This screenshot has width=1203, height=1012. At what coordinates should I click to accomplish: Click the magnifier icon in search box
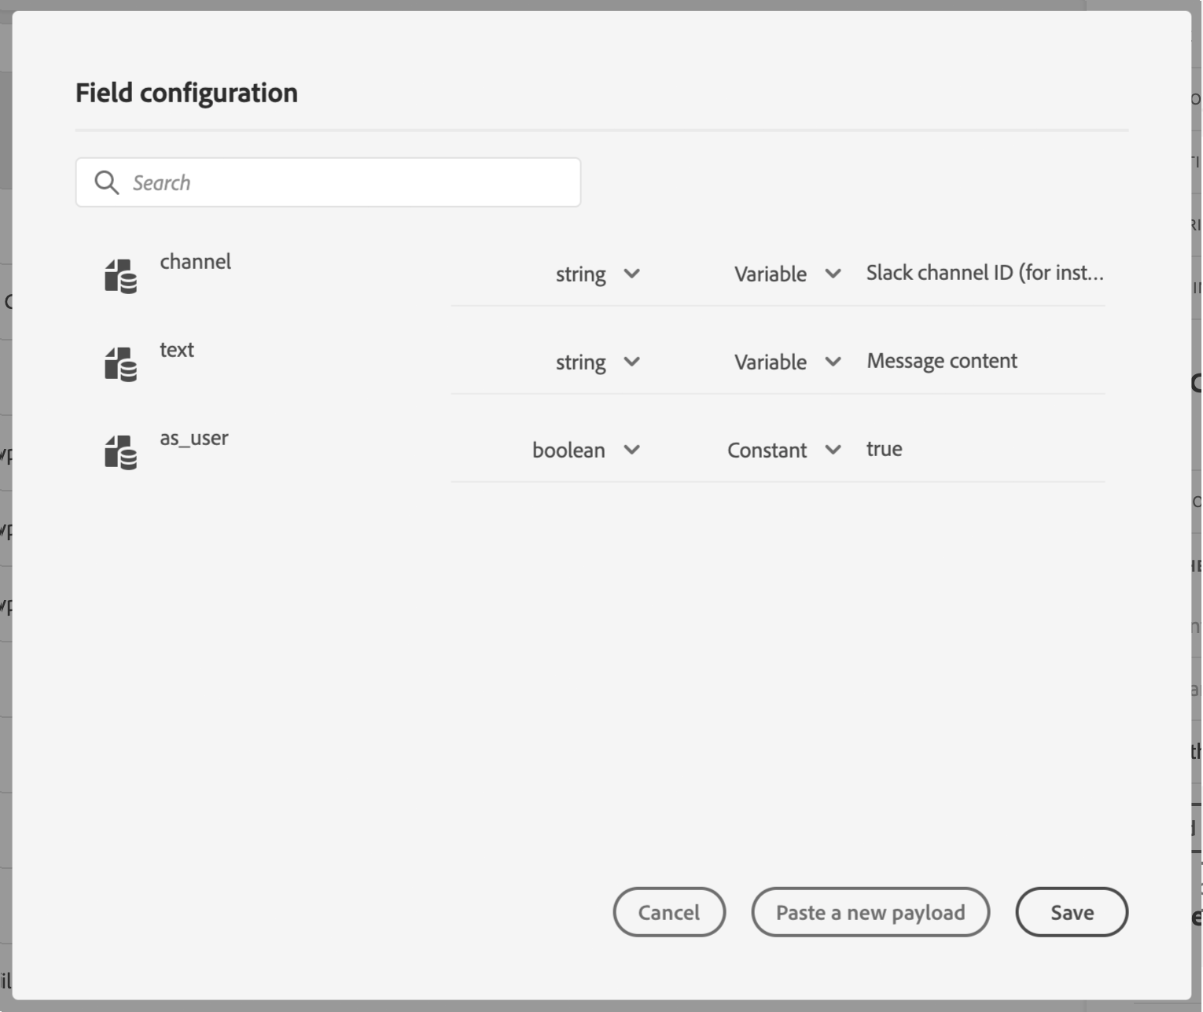tap(106, 182)
